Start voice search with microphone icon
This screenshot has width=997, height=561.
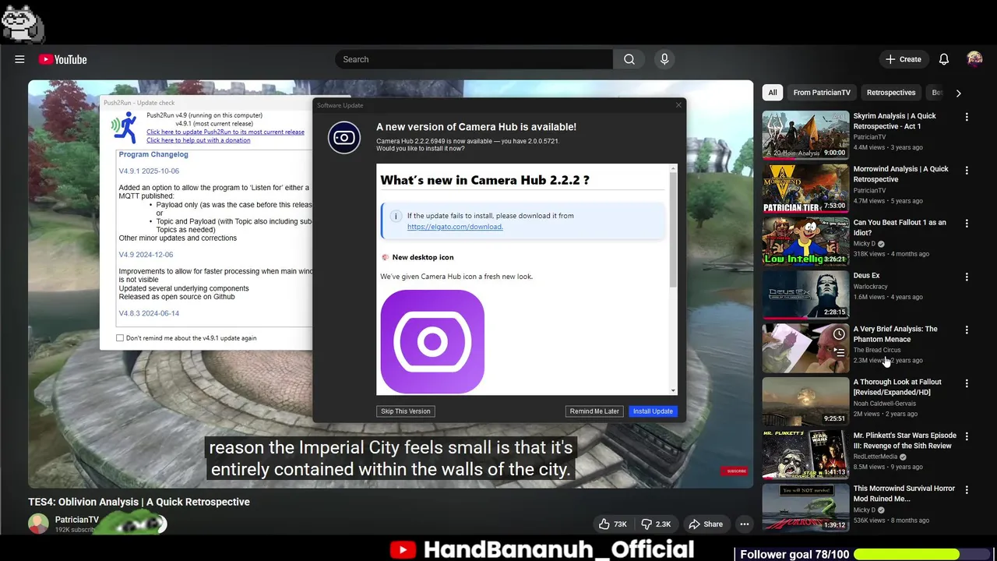(x=664, y=59)
